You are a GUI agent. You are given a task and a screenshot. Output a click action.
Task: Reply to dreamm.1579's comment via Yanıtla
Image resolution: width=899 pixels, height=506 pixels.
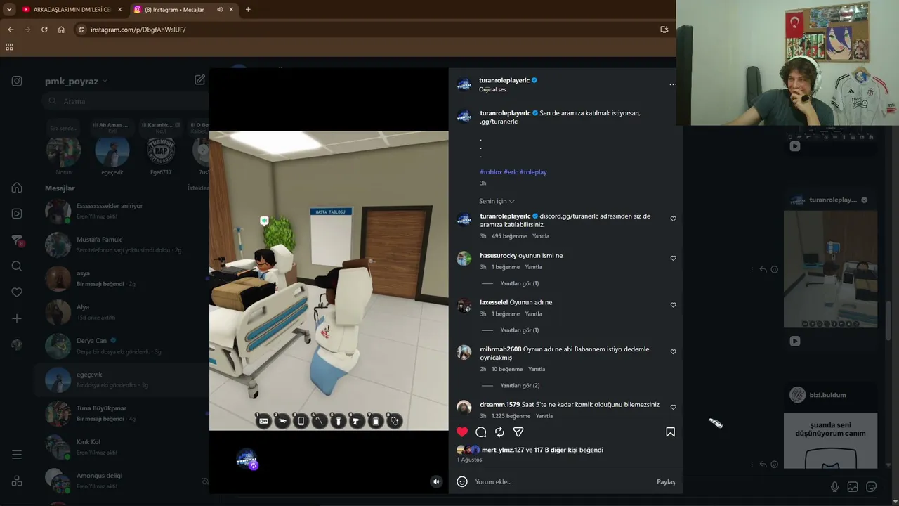coord(544,416)
